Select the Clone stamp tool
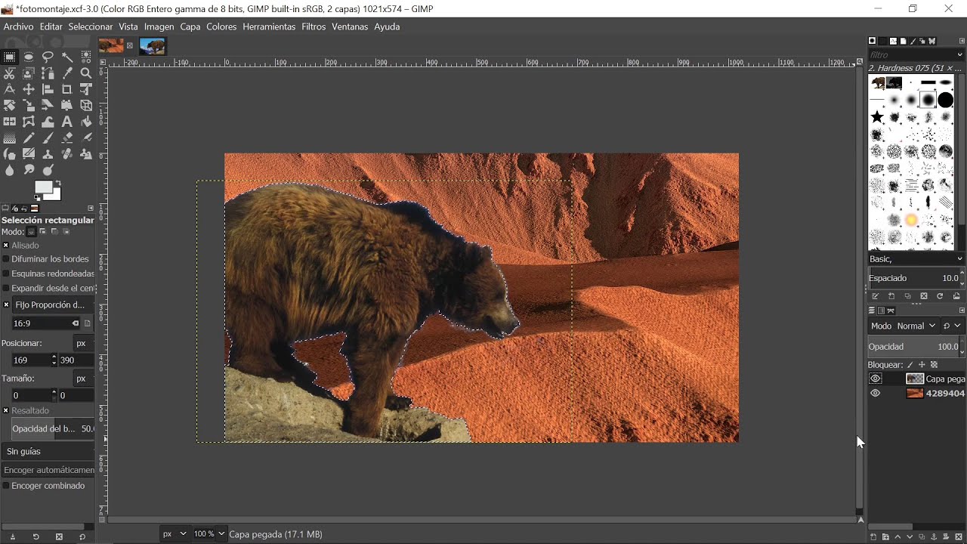This screenshot has height=544, width=967. pyautogui.click(x=48, y=154)
